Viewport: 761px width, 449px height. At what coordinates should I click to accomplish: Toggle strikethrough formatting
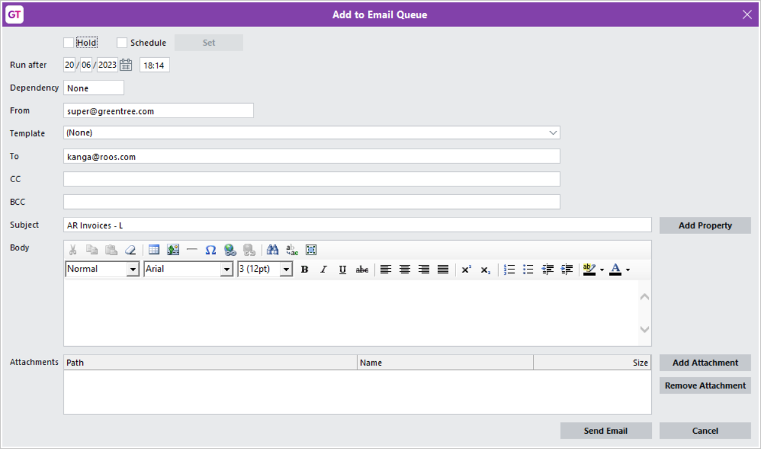click(x=362, y=269)
